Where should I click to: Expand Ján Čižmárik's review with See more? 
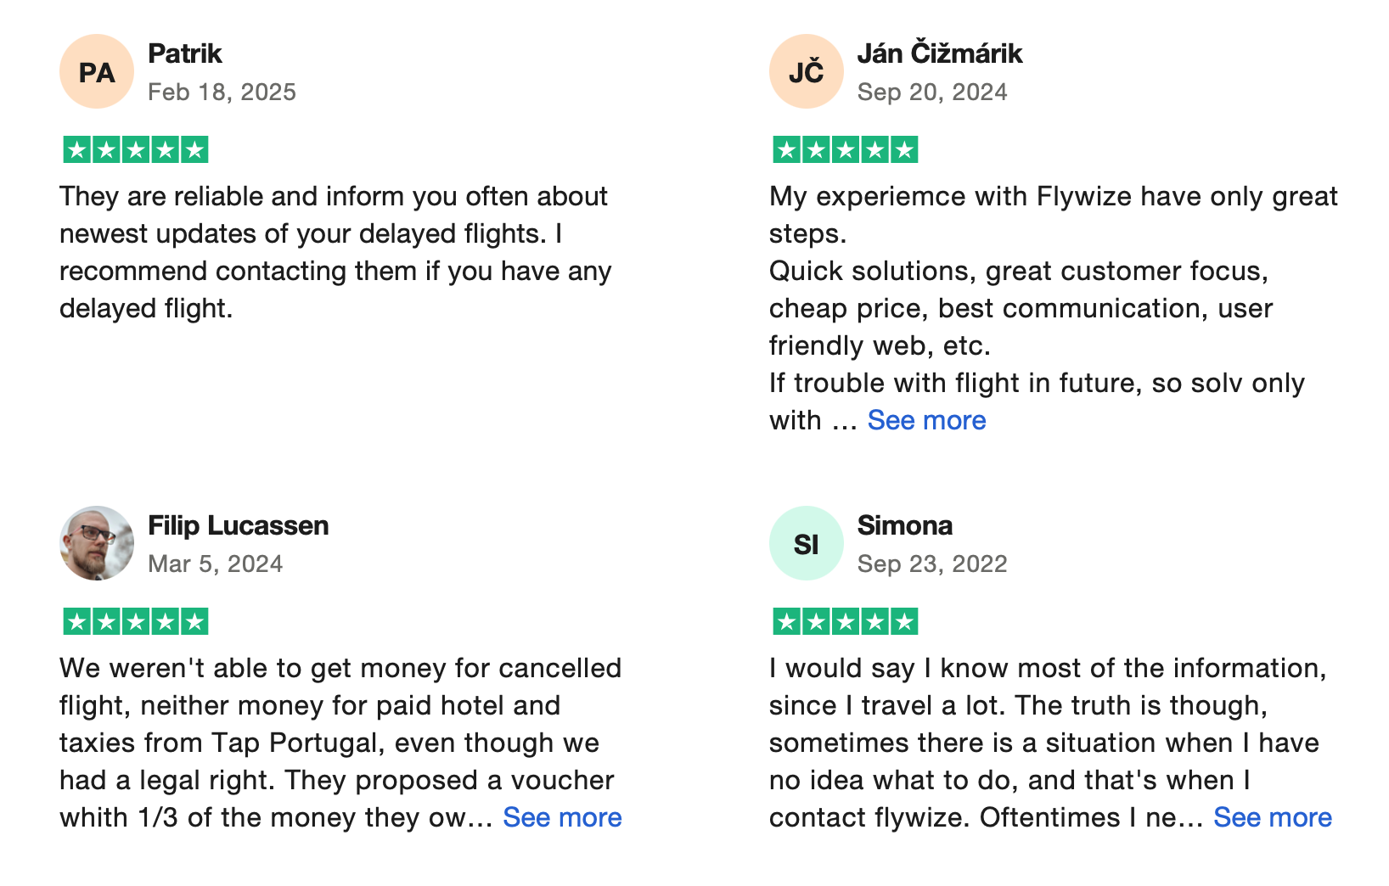click(x=926, y=420)
